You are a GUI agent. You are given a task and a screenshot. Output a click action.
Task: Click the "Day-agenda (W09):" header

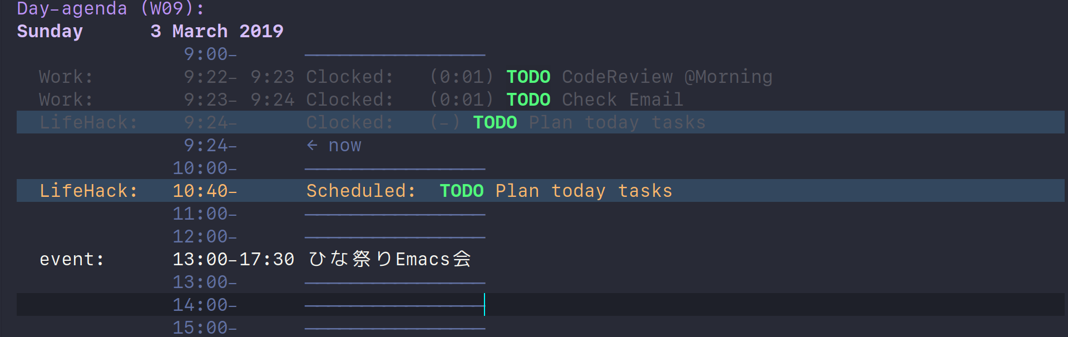(110, 9)
